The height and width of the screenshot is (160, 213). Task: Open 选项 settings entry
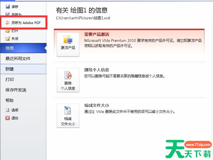pyautogui.click(x=15, y=110)
